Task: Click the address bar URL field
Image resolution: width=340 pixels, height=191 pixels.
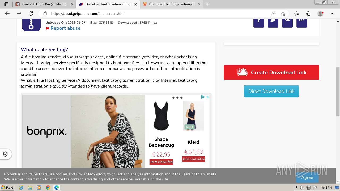Action: click(157, 14)
